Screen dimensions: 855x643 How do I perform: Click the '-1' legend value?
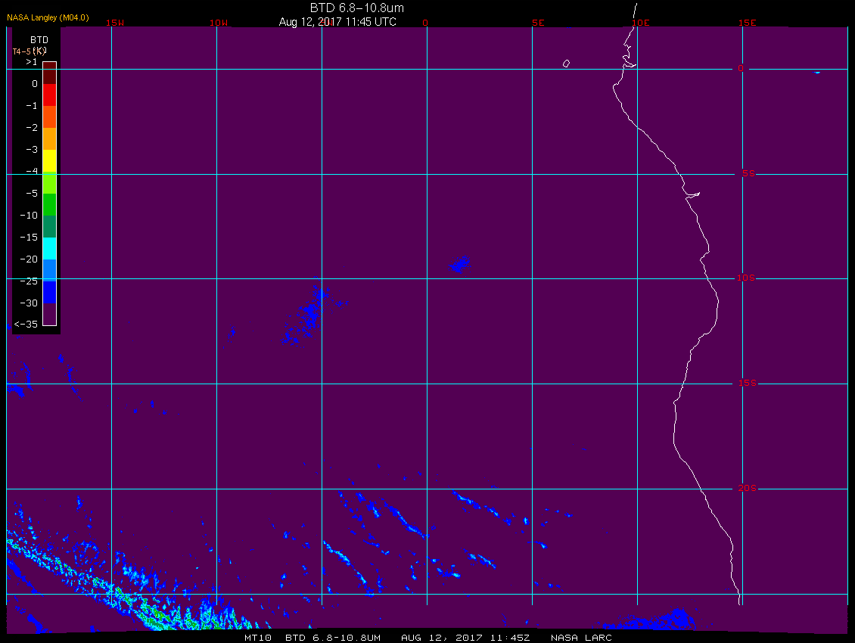coord(32,106)
